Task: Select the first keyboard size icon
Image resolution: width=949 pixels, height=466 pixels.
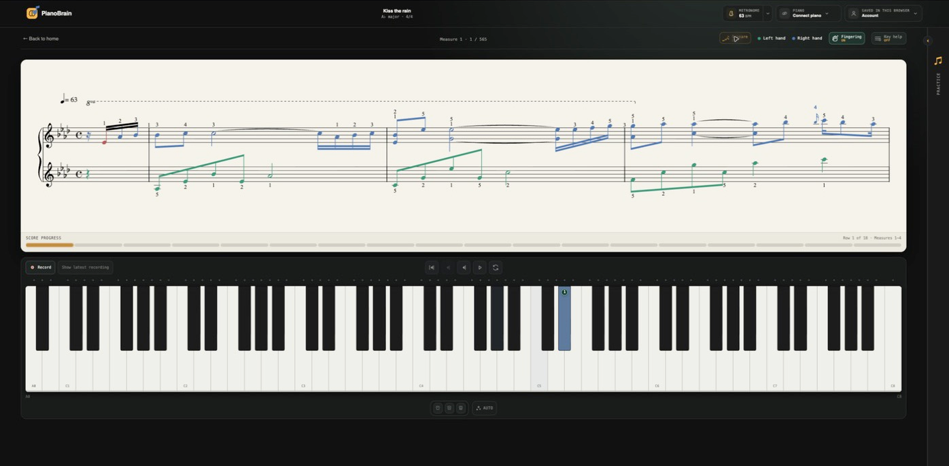Action: [x=438, y=408]
